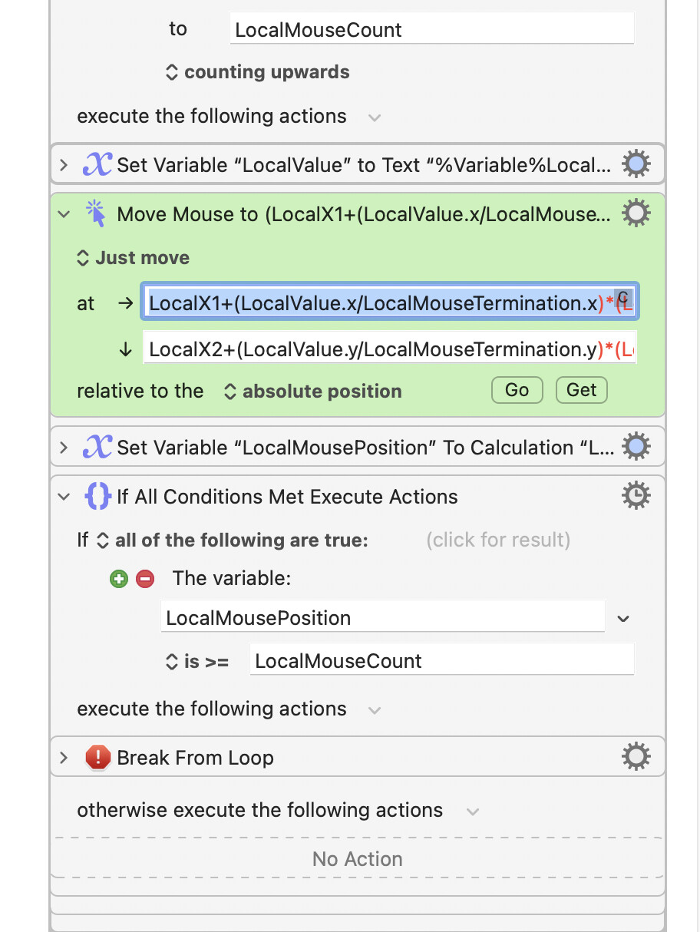Expand the Break From Loop action
The height and width of the screenshot is (932, 700).
(64, 758)
